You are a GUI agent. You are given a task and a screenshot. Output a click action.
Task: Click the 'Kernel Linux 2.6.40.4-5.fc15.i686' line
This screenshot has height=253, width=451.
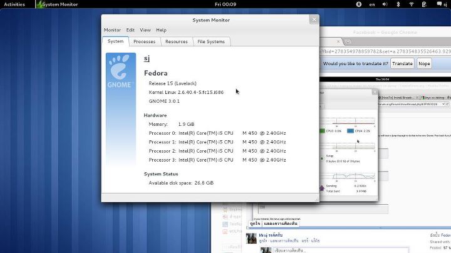[x=186, y=92]
